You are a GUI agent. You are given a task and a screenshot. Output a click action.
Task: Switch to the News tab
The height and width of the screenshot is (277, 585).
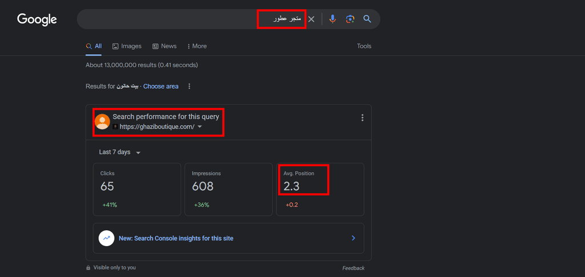[x=165, y=46]
